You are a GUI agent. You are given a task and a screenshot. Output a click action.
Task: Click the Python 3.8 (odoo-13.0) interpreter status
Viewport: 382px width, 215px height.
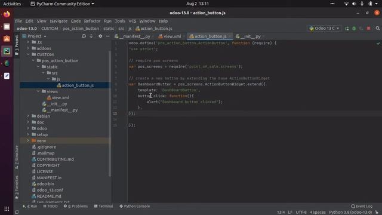pos(350,213)
